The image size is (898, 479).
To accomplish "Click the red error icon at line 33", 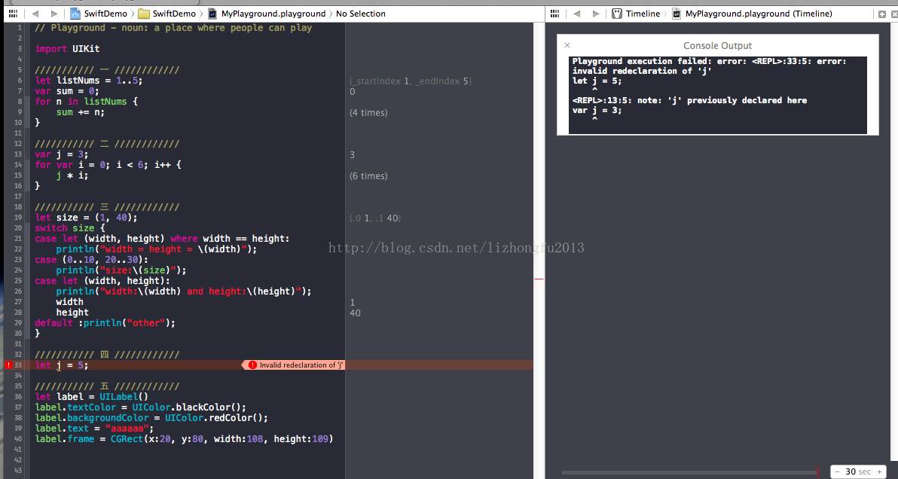I will coord(8,365).
